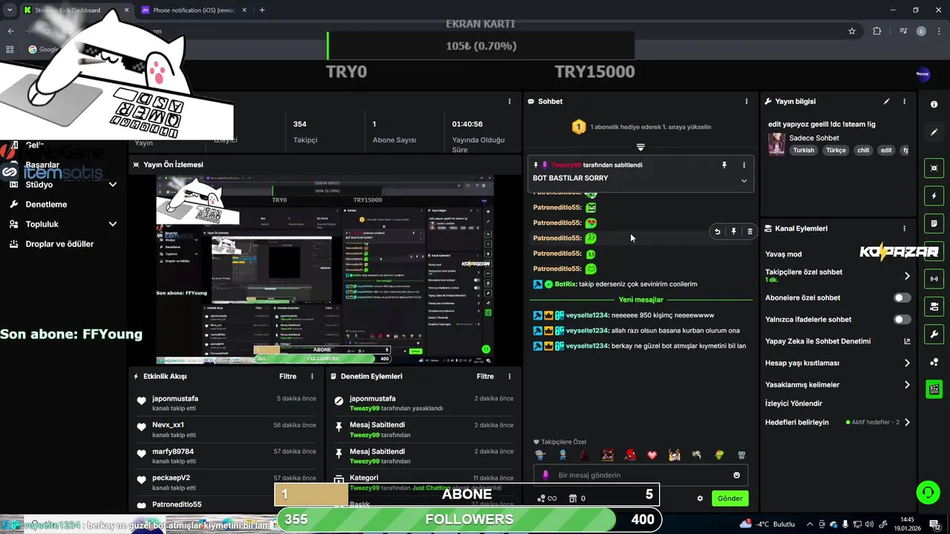Open chat settings gear next to Gönder

pos(700,498)
